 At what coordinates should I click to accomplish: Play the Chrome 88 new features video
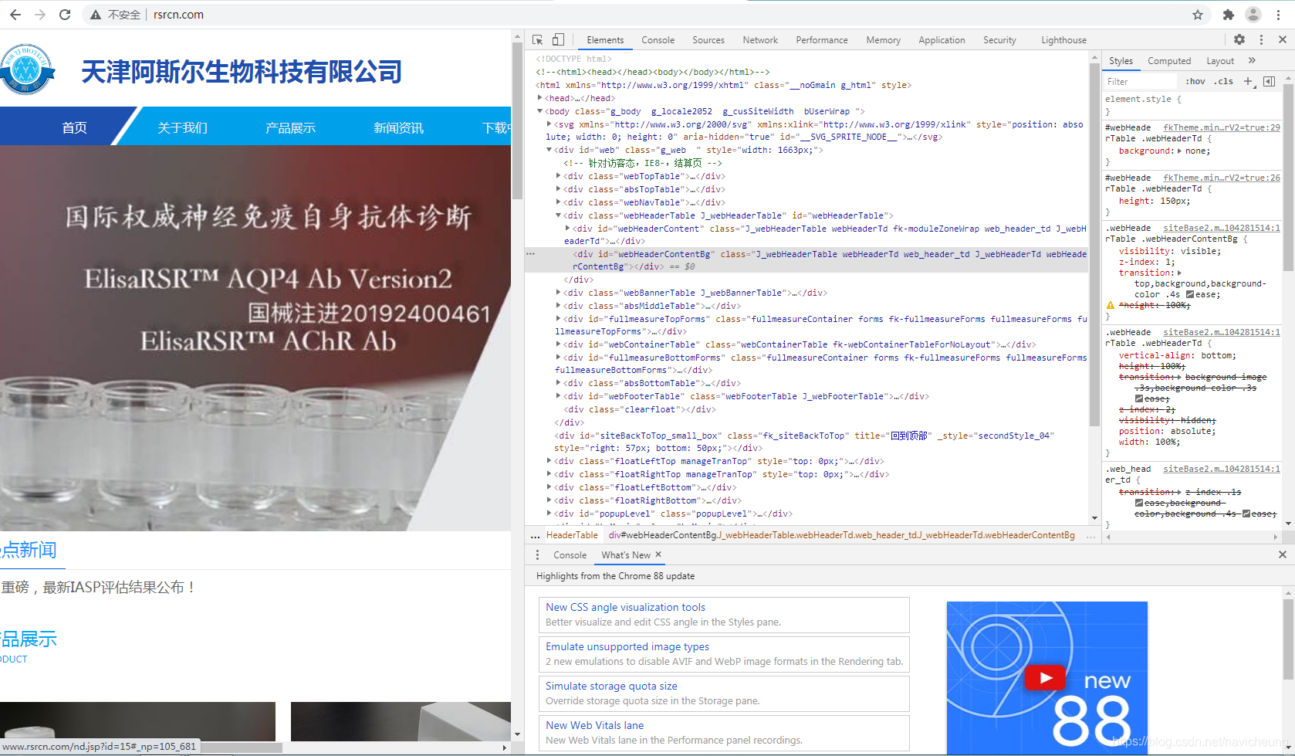tap(1045, 678)
